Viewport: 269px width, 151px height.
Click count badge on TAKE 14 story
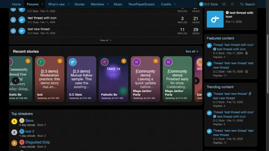(124, 61)
